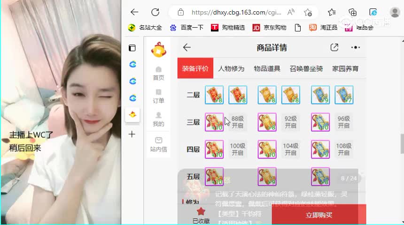Open the browser favorites list icon
This screenshot has width=404, height=225.
(x=332, y=12)
